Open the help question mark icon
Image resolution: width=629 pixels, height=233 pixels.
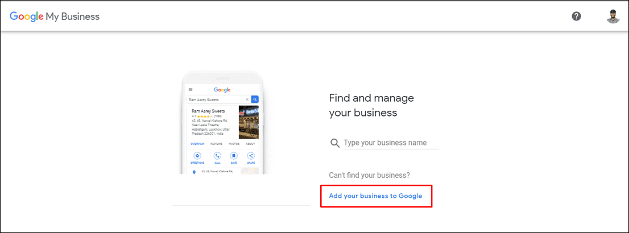point(577,16)
